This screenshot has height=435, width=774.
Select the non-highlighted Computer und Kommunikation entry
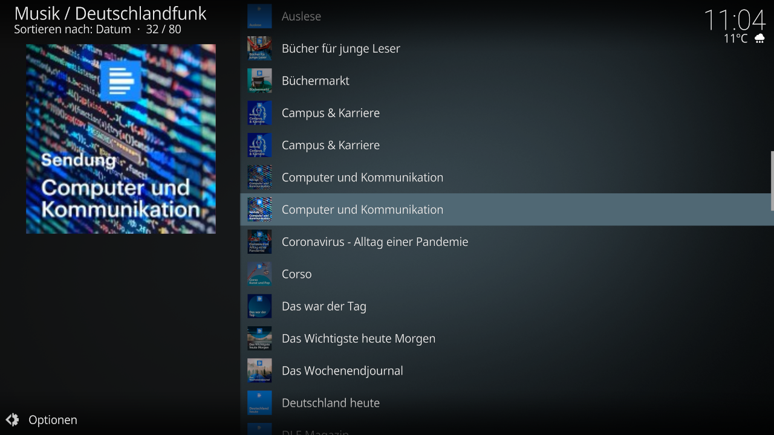(x=362, y=177)
